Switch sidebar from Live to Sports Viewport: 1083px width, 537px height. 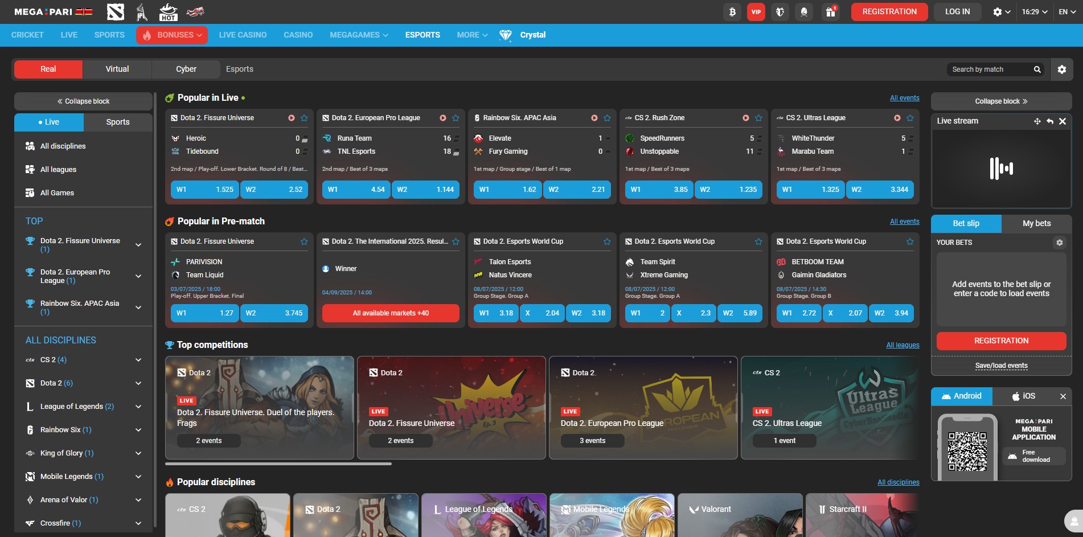pos(118,122)
